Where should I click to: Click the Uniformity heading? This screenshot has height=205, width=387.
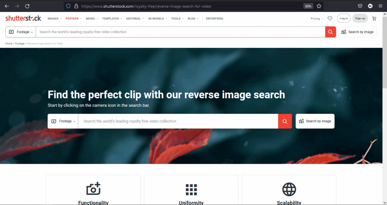(191, 202)
